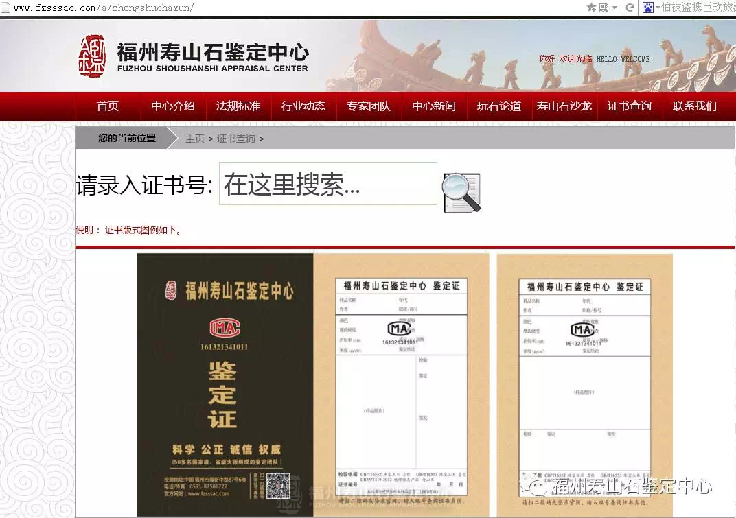Click the dark certificate cover sample image
736x518 pixels.
[225, 385]
